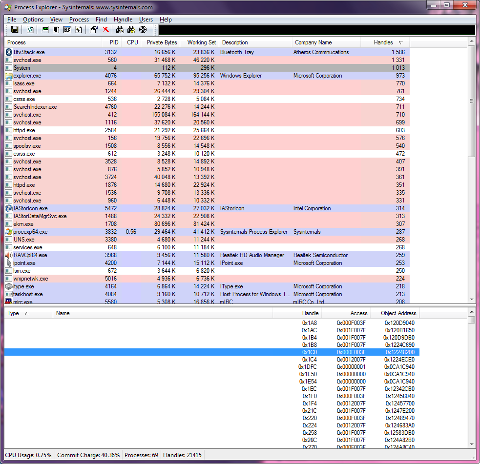480x464 pixels.
Task: Click the explorer.exe folder icon
Action: (9, 76)
